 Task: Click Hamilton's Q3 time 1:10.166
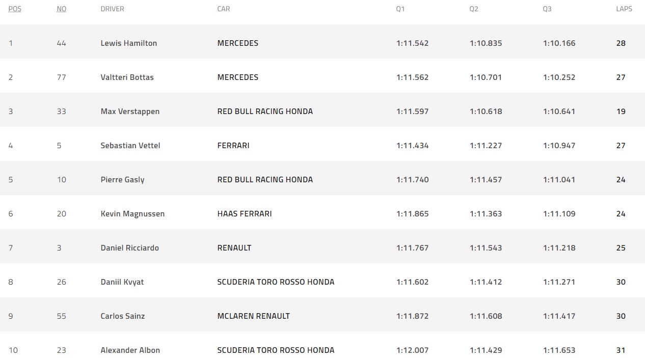(x=559, y=43)
